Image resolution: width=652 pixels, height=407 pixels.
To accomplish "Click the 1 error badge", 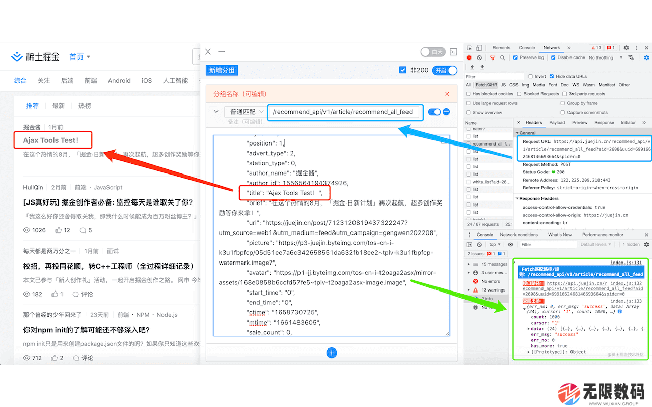I will pos(610,48).
